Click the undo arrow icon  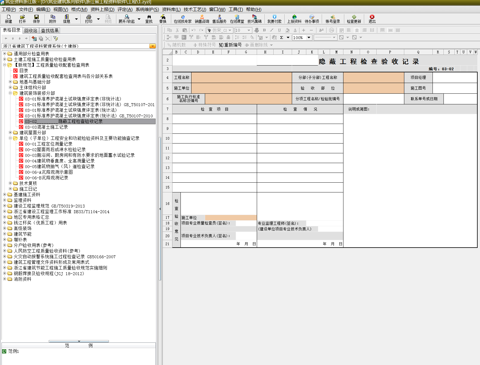(194, 30)
